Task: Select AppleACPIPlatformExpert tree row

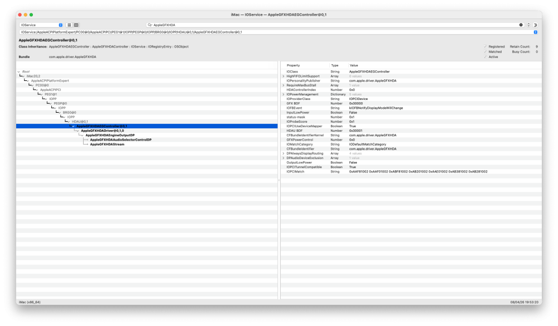Action: 147,81
